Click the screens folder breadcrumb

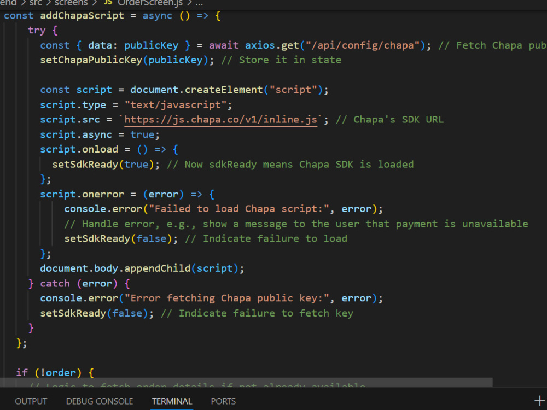pyautogui.click(x=71, y=3)
